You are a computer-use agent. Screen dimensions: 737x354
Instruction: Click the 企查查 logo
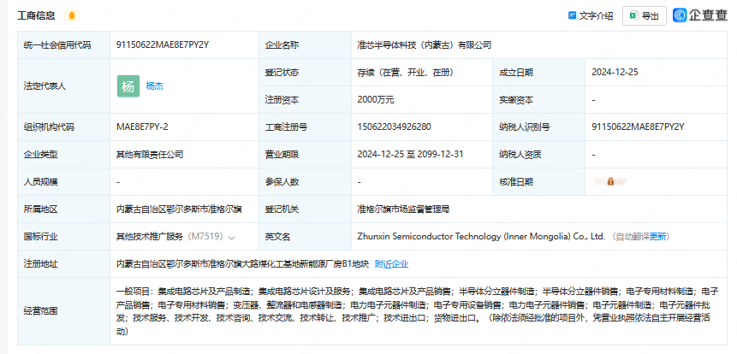click(700, 15)
